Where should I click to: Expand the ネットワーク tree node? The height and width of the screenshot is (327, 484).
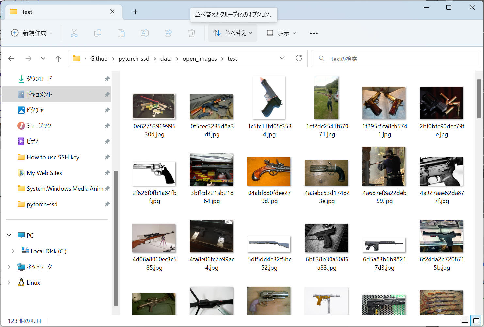click(9, 267)
